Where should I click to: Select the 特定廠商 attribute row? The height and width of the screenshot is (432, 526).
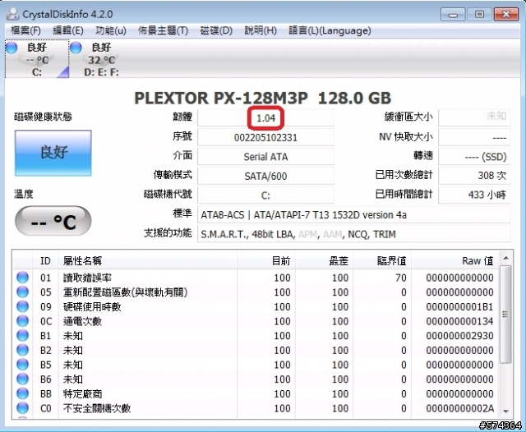pos(256,393)
